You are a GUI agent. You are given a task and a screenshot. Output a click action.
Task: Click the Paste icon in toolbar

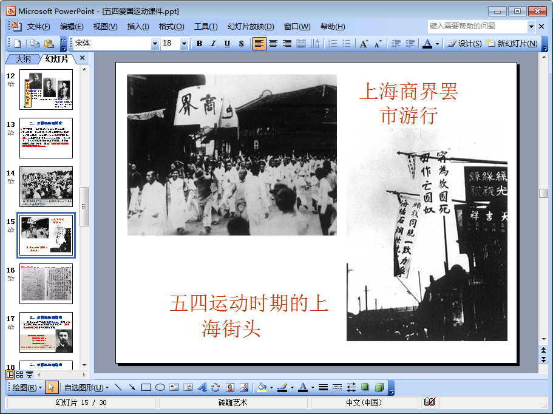[49, 44]
